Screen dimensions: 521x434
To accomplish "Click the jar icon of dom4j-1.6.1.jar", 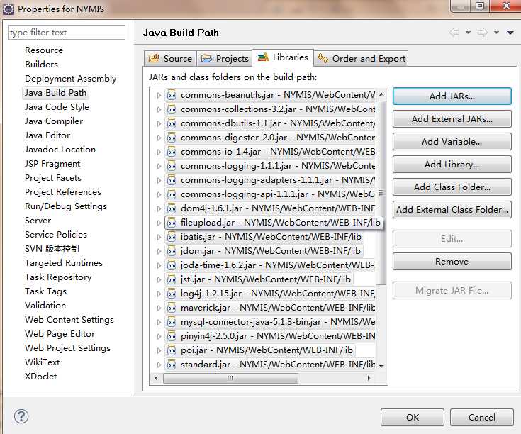I will click(x=172, y=208).
